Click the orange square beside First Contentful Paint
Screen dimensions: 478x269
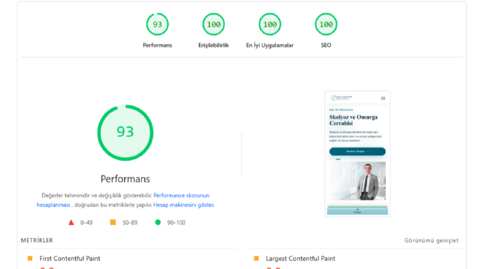pyautogui.click(x=30, y=258)
